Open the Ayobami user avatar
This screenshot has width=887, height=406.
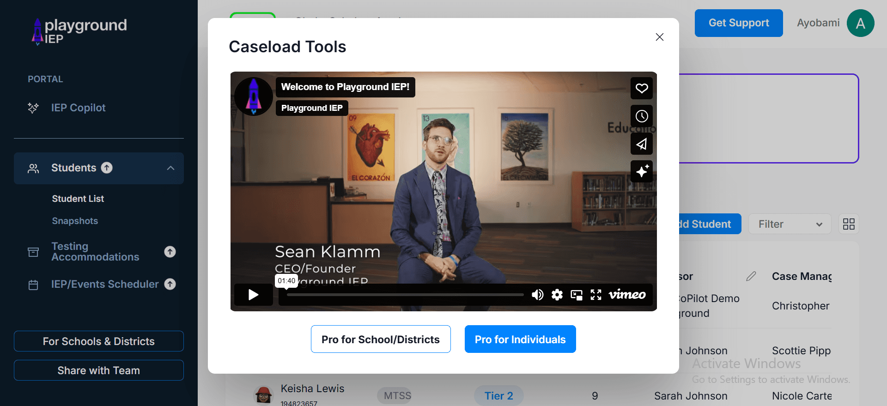(860, 23)
